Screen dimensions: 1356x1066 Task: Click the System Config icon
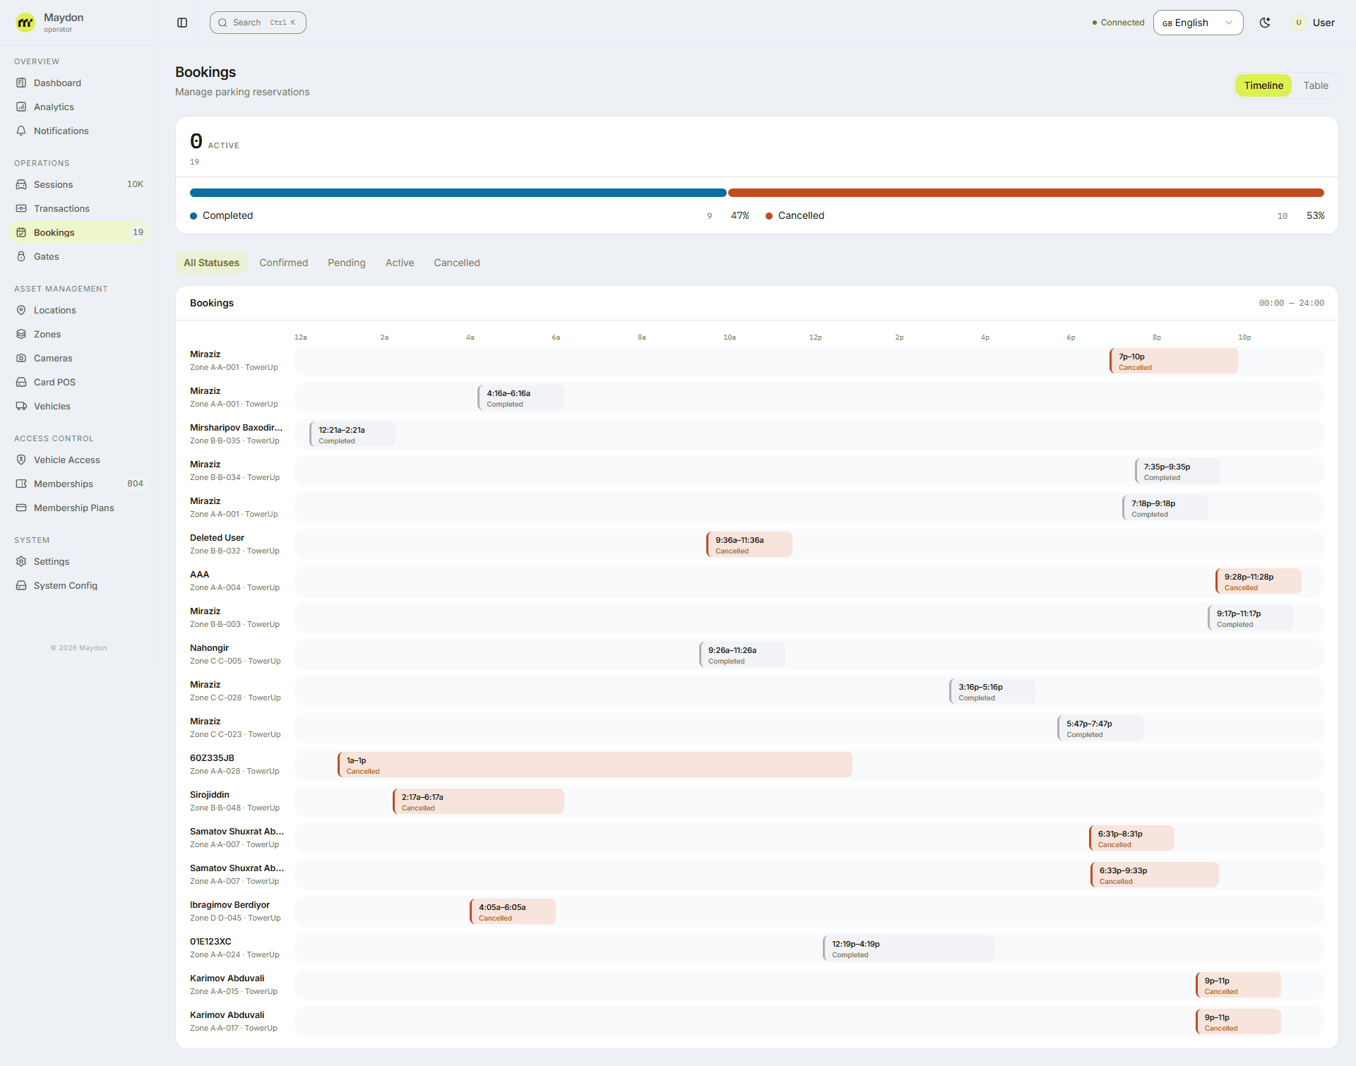pos(21,585)
